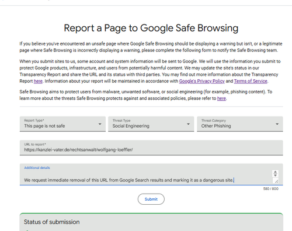Viewport: 292px width, 231px height.
Task: Open the Transparency Report 'here' link
Action: coord(38,81)
